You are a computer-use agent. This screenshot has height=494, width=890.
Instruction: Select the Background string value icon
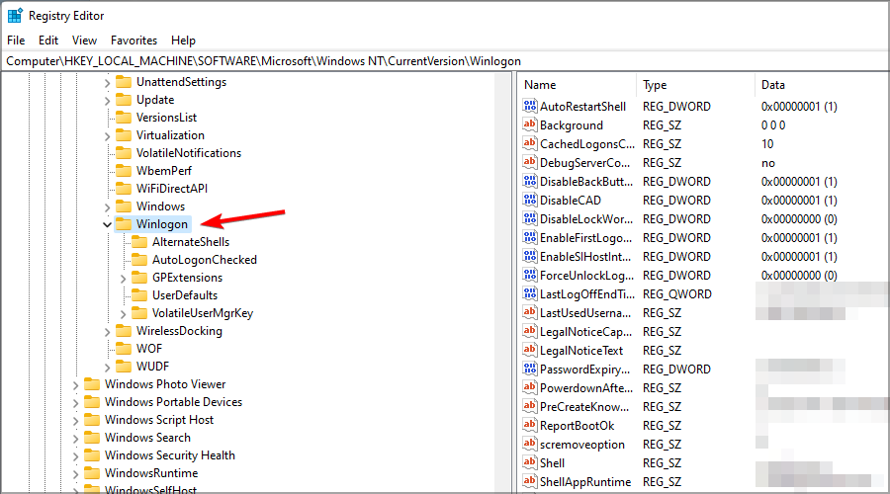(x=530, y=124)
